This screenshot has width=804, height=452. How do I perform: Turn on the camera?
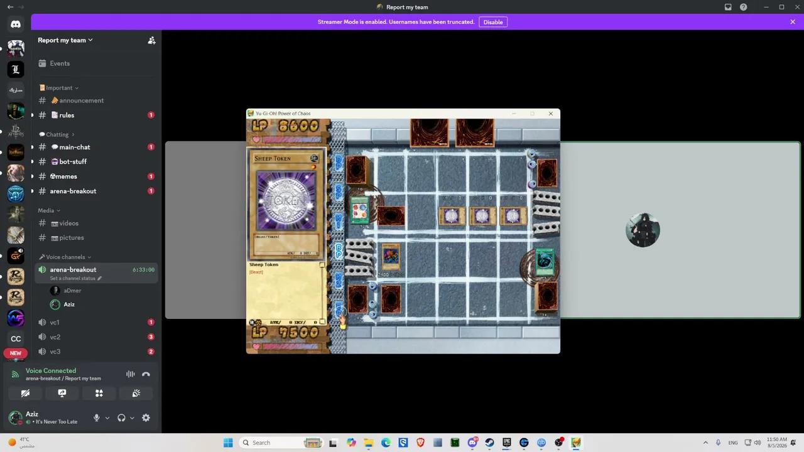[25, 393]
